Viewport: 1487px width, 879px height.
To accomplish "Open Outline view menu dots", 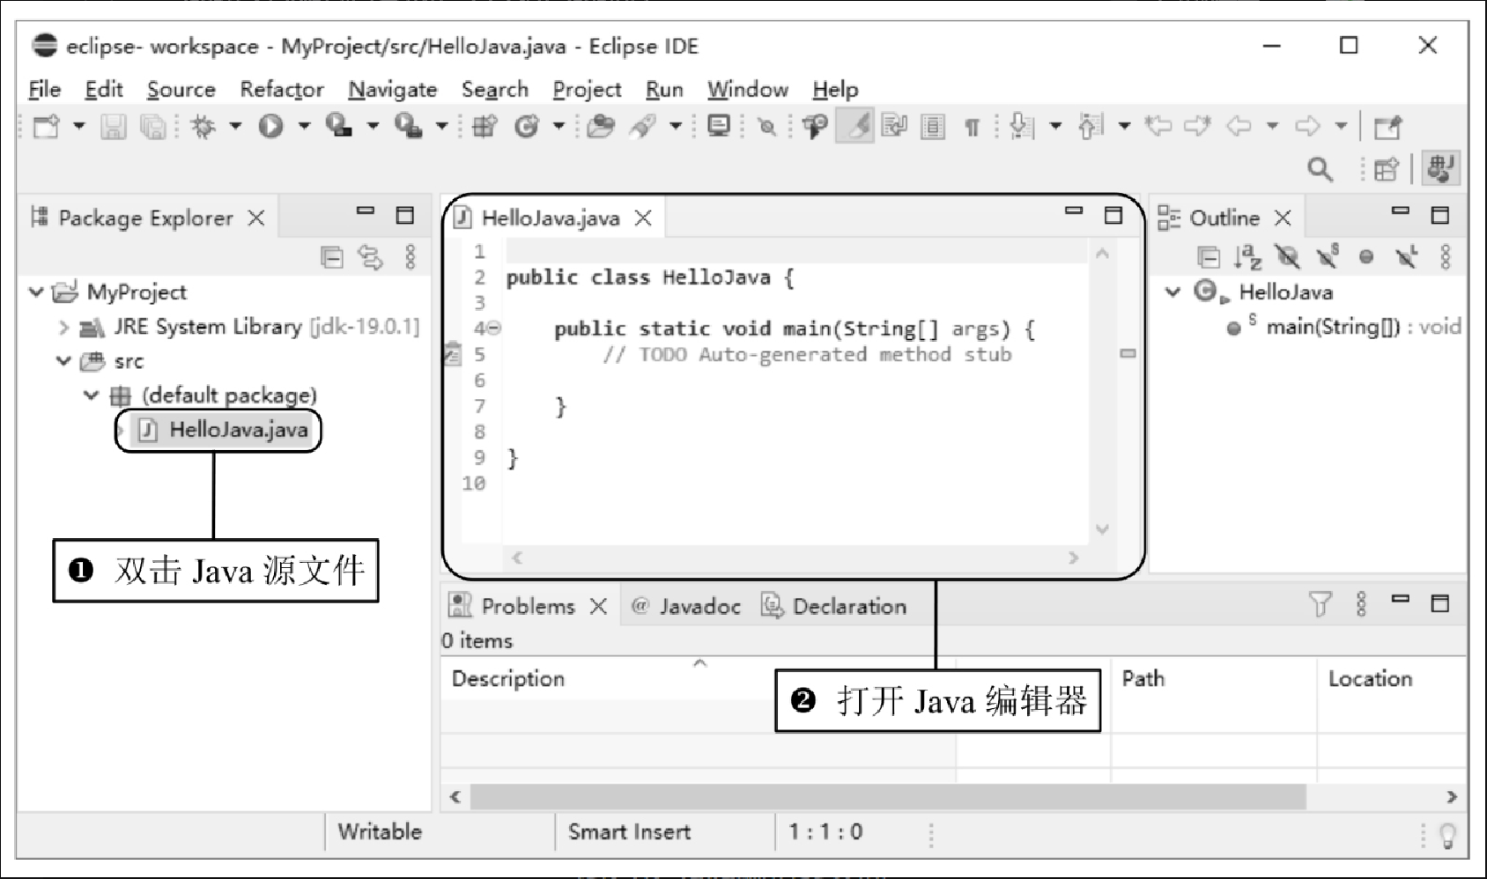I will click(x=1446, y=257).
